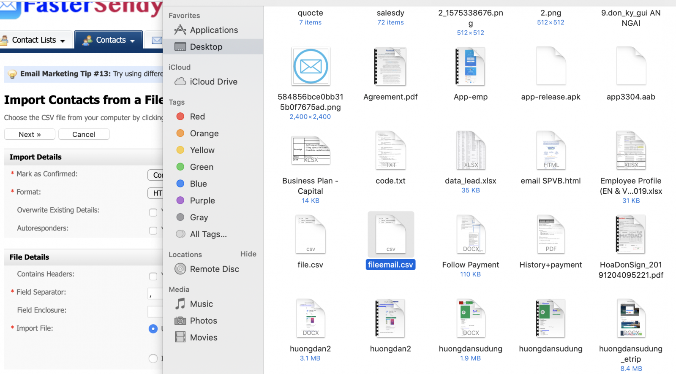Open Applications in the Favorites sidebar
Screen dimensions: 676x374
[x=213, y=30]
